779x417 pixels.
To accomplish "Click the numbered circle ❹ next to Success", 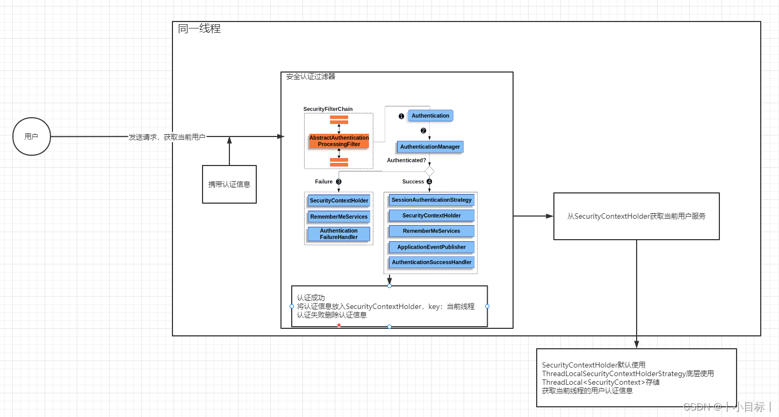I will 429,182.
